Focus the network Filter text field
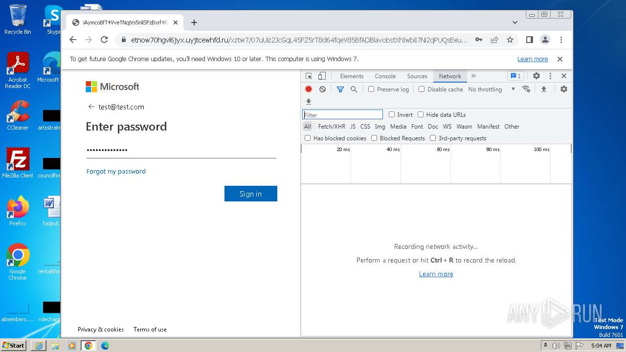The image size is (626, 352). point(342,114)
